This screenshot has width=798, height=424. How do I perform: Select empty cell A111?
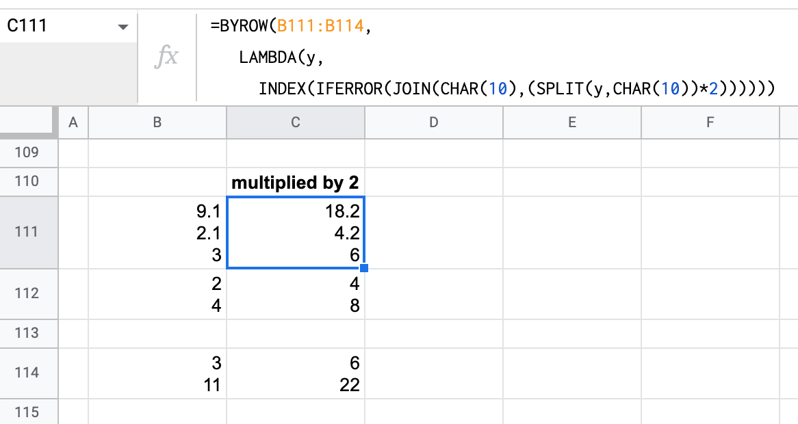73,233
